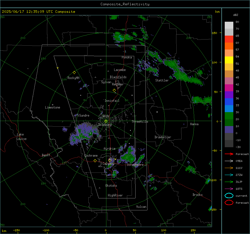
Task: Click the Hanna label on the map
Action: click(x=194, y=124)
